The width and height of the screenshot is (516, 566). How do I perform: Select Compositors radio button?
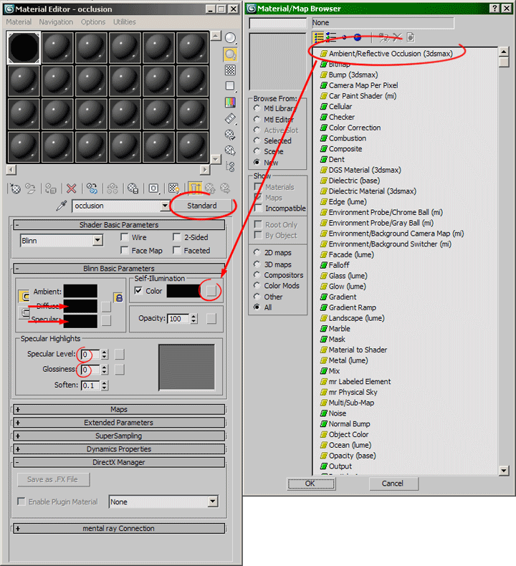[x=257, y=274]
